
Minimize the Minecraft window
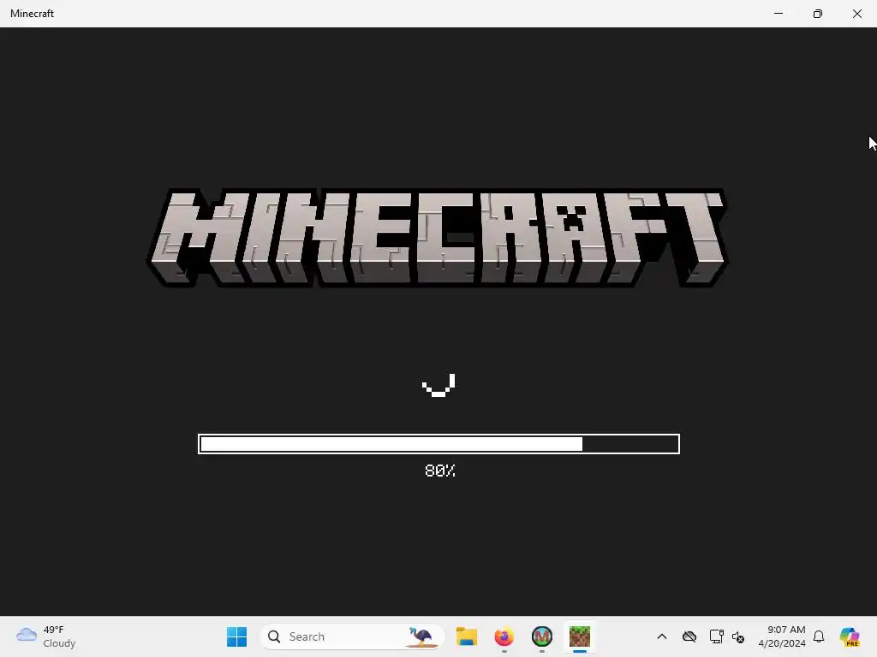779,14
